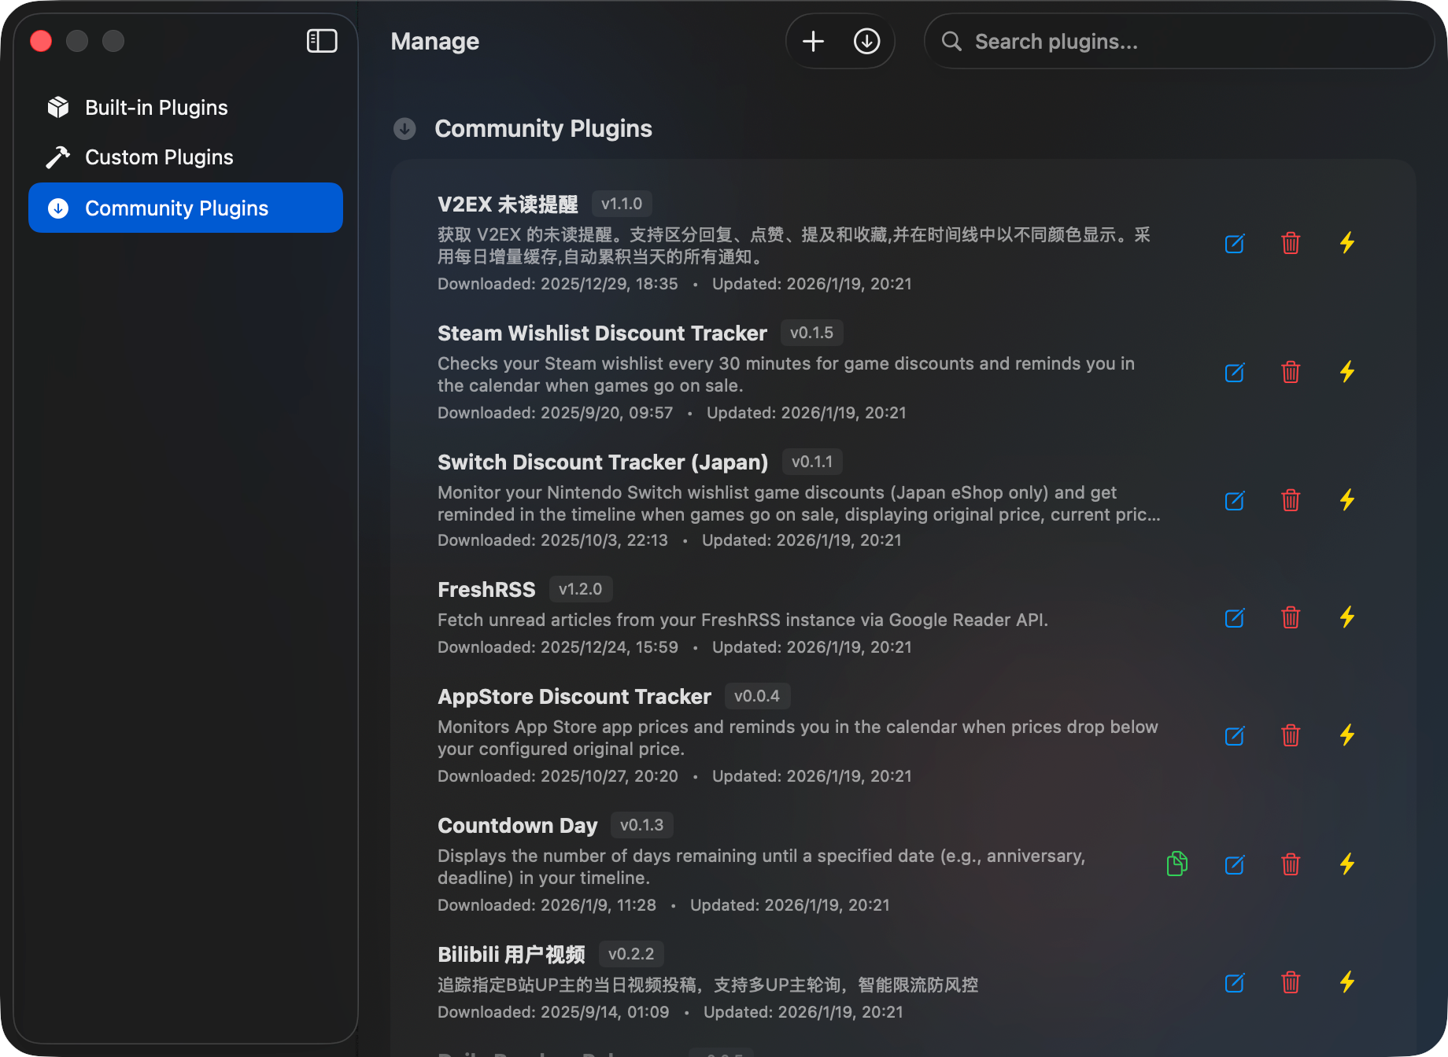Trigger the Countdown Day lightning icon
This screenshot has width=1448, height=1057.
click(1347, 864)
